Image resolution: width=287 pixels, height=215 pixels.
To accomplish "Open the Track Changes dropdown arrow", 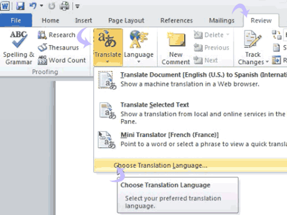I will pos(267,62).
